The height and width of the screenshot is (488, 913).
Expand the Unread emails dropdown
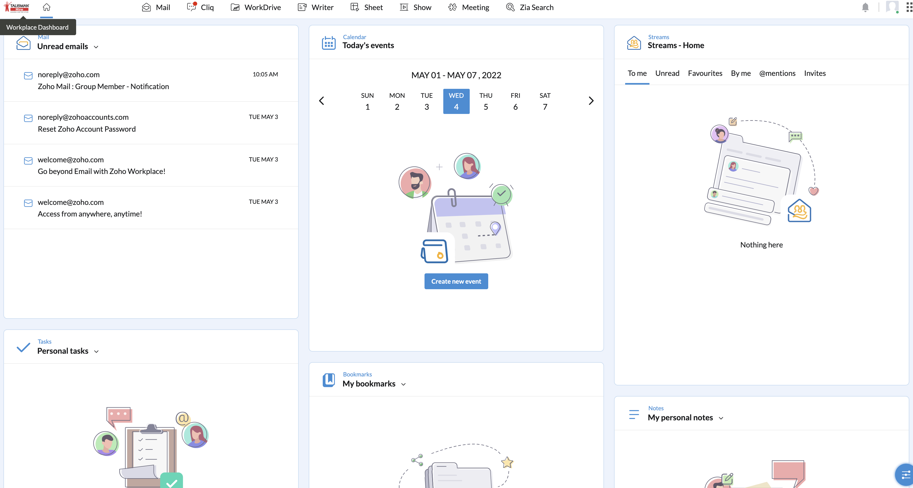96,47
